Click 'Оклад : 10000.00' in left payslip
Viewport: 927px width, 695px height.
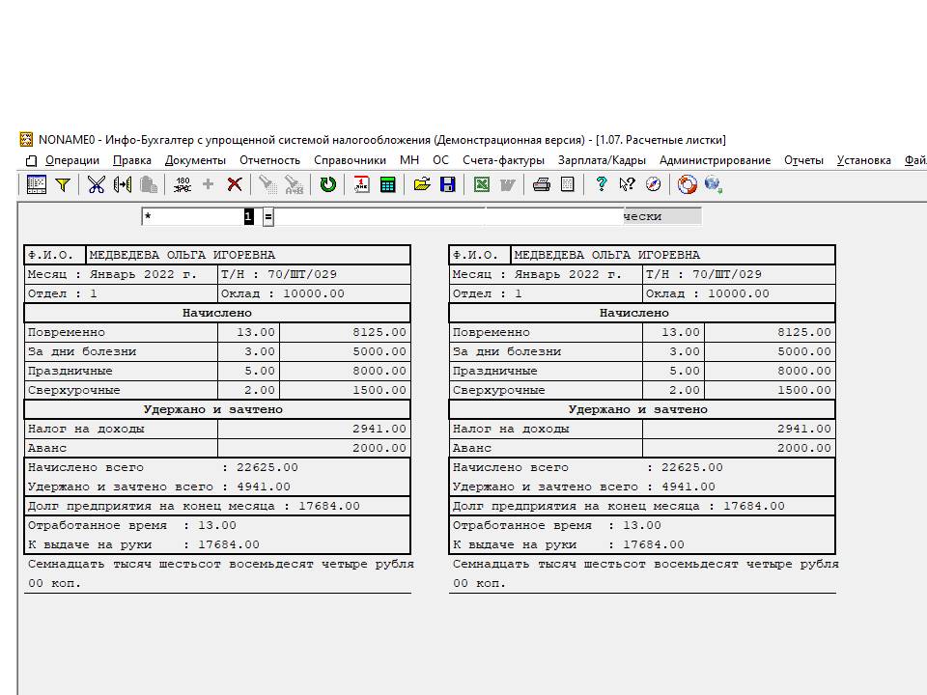(283, 293)
